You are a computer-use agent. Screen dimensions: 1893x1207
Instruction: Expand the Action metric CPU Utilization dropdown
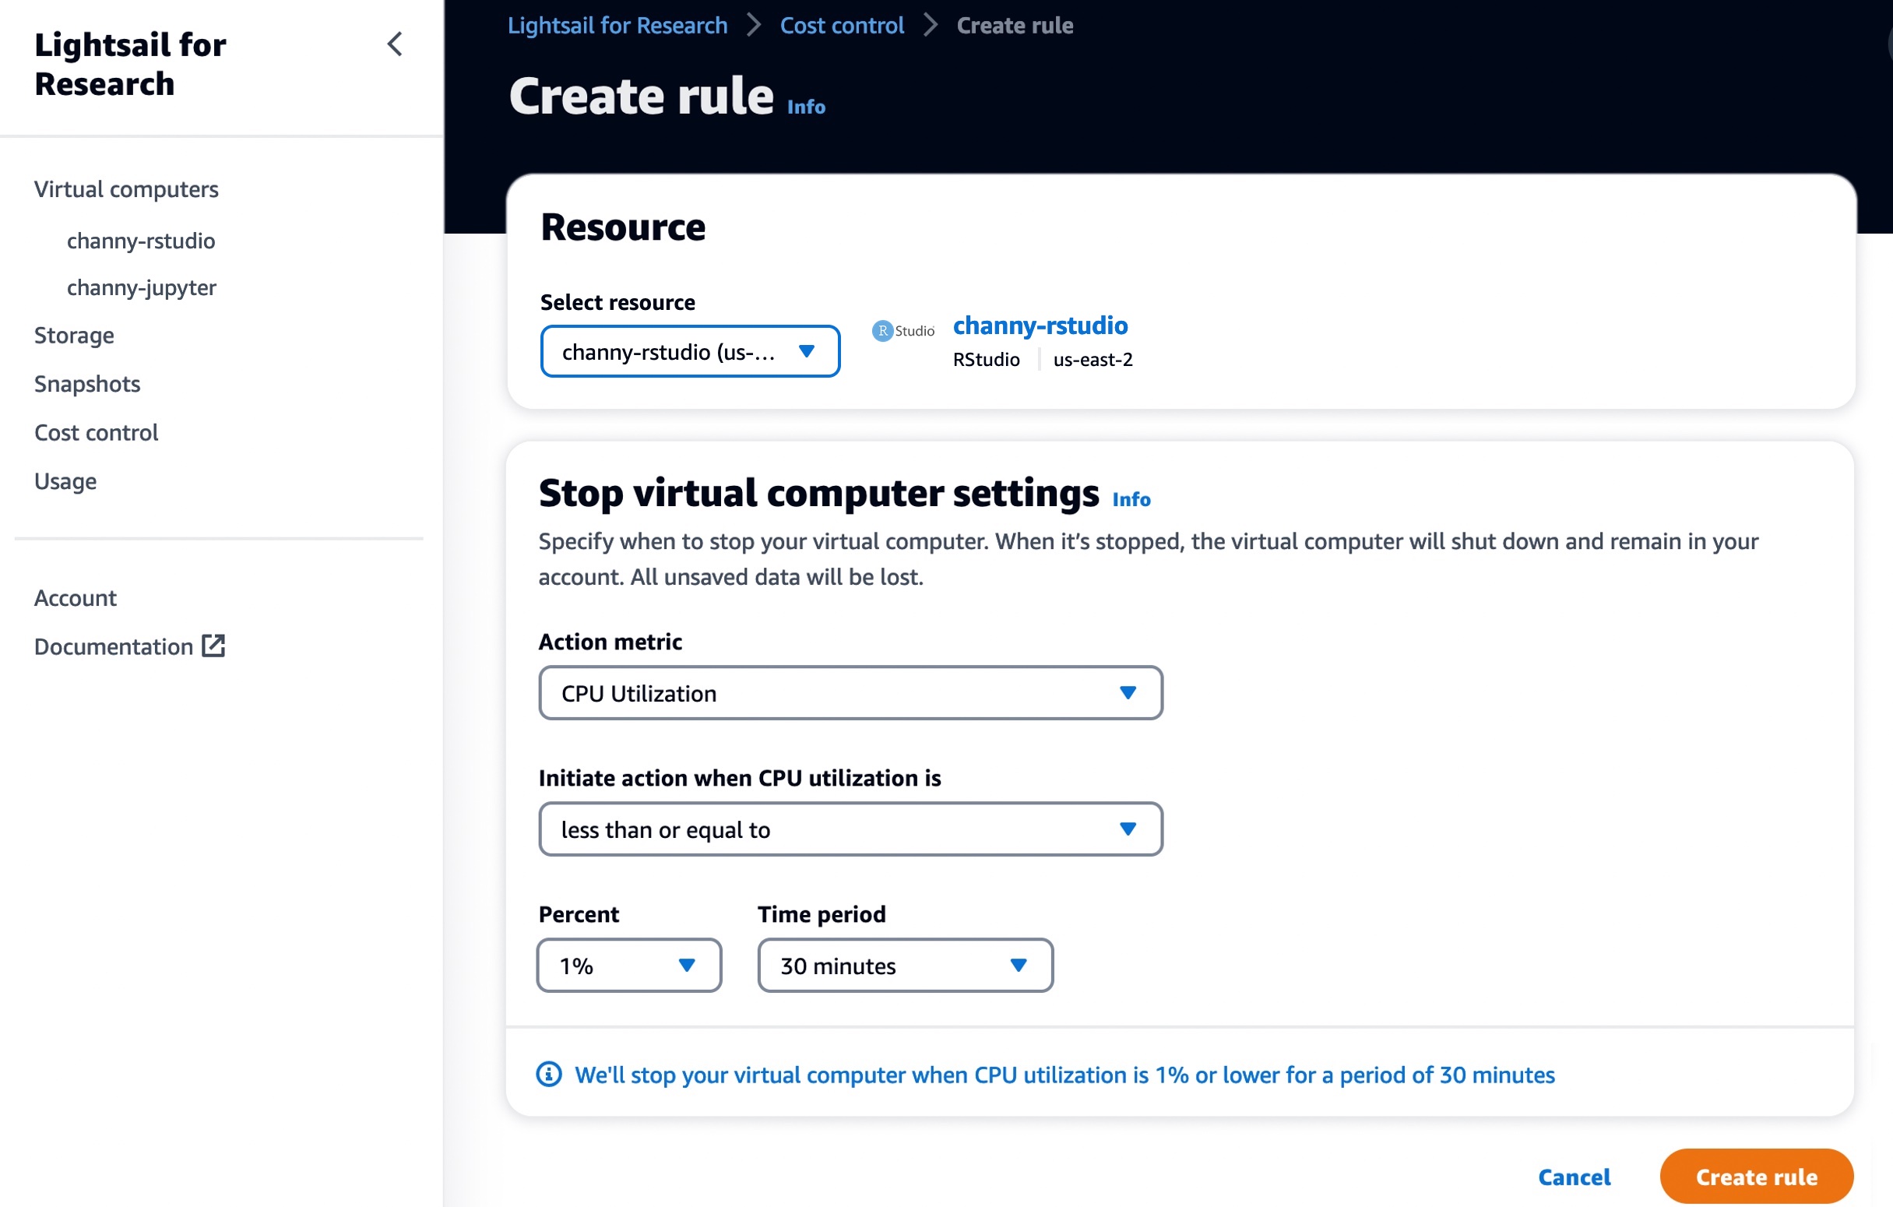(850, 693)
